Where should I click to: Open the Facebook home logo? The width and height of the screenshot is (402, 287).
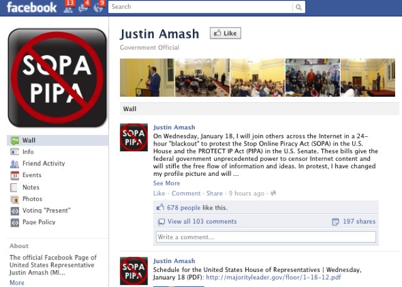point(31,8)
